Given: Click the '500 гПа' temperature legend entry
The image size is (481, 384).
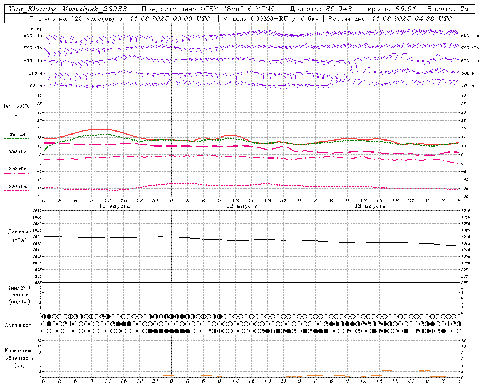Looking at the screenshot, I should pos(18,186).
